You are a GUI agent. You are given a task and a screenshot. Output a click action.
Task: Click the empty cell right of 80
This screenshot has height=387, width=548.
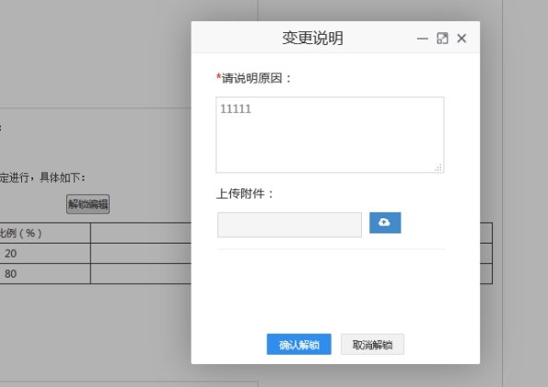point(141,274)
